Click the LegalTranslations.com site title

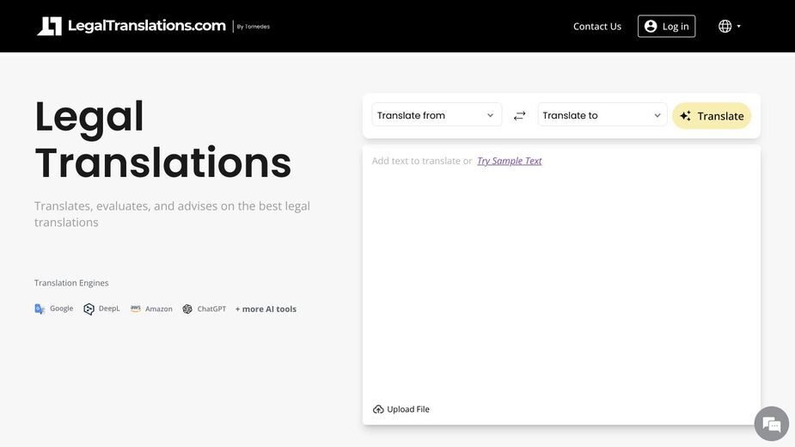[146, 26]
